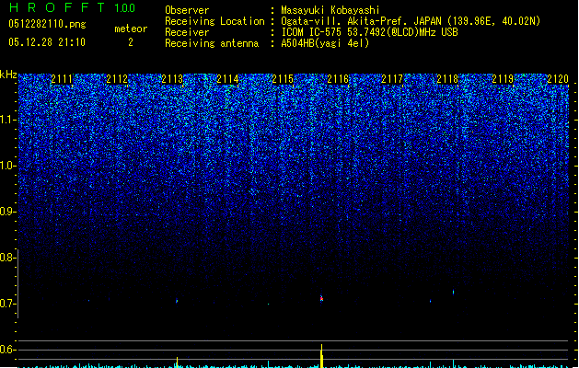The height and width of the screenshot is (368, 579).
Task: Click the date stamp 05.12.28 21:10
Action: pyautogui.click(x=47, y=42)
